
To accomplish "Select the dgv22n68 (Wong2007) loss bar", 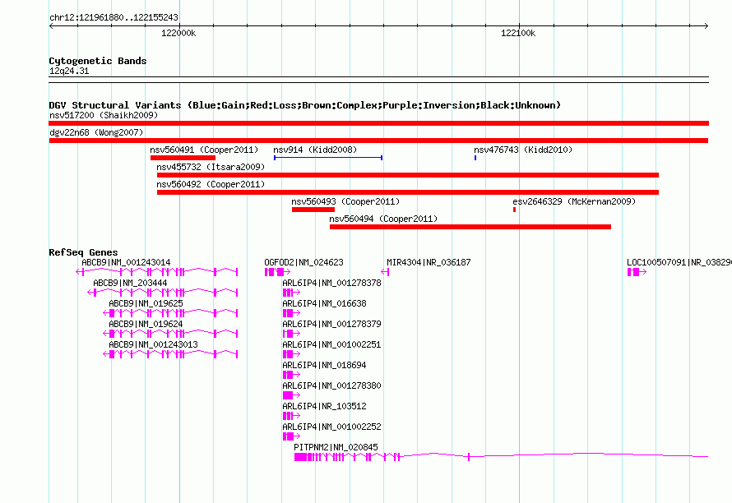I will pos(378,141).
